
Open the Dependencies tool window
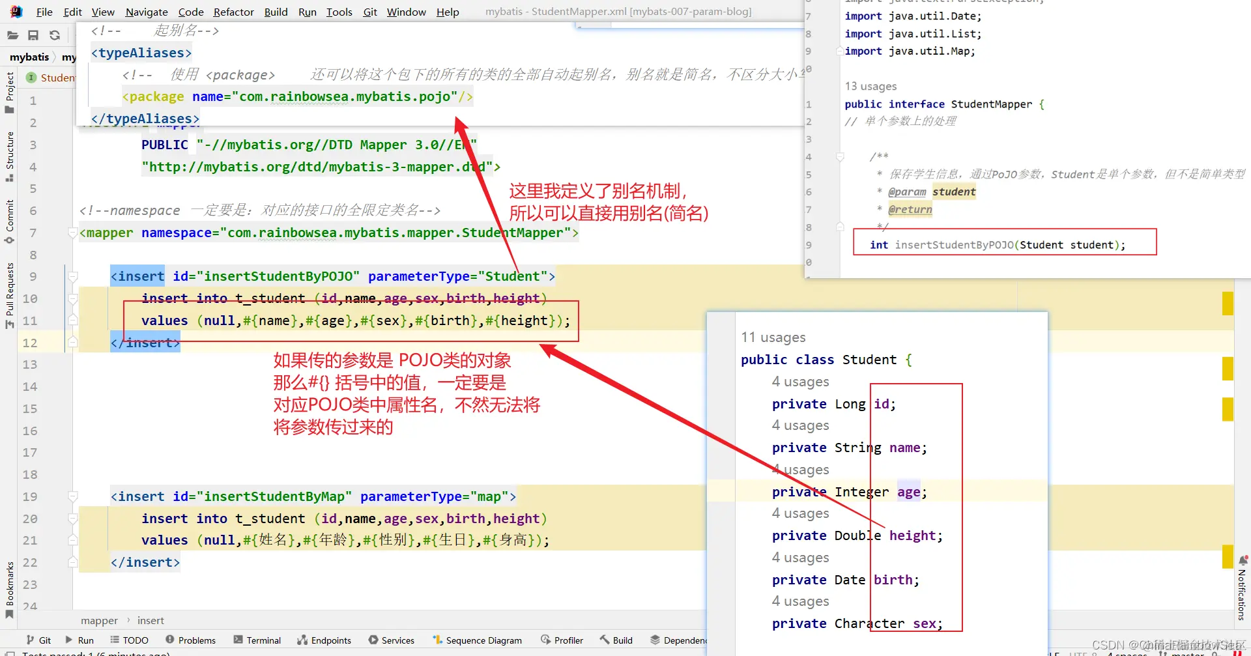678,640
